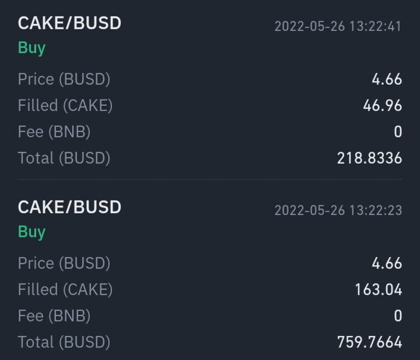The width and height of the screenshot is (420, 360).
Task: Select the 4.66 price in second order
Action: click(387, 264)
